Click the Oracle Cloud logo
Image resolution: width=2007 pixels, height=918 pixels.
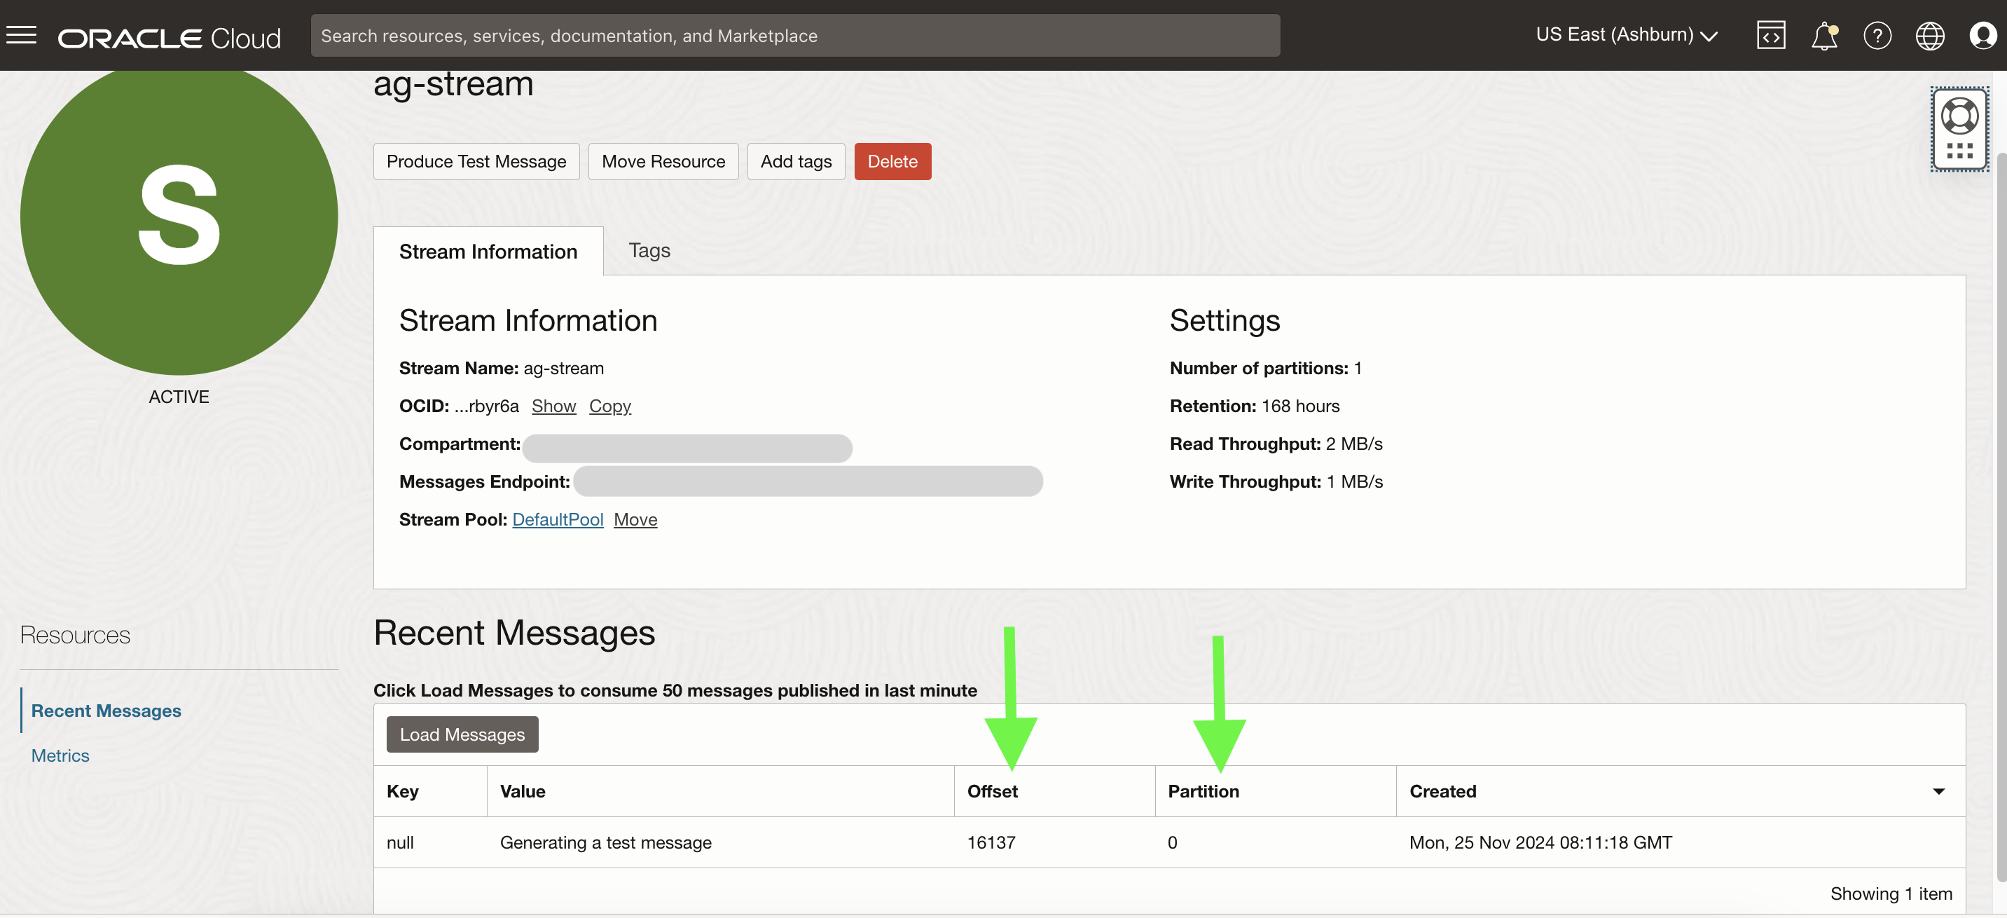tap(169, 37)
